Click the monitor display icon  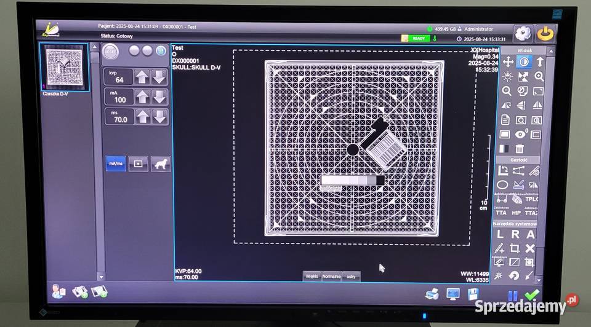[x=452, y=294]
